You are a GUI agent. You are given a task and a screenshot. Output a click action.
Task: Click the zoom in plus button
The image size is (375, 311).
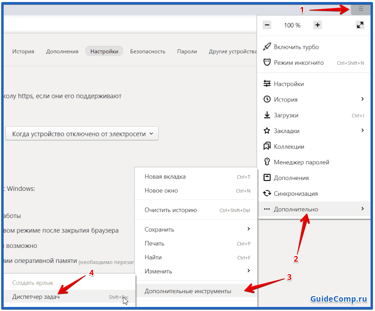point(318,25)
